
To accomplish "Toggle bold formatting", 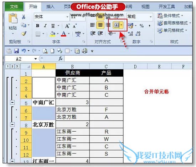I will coord(37,26).
